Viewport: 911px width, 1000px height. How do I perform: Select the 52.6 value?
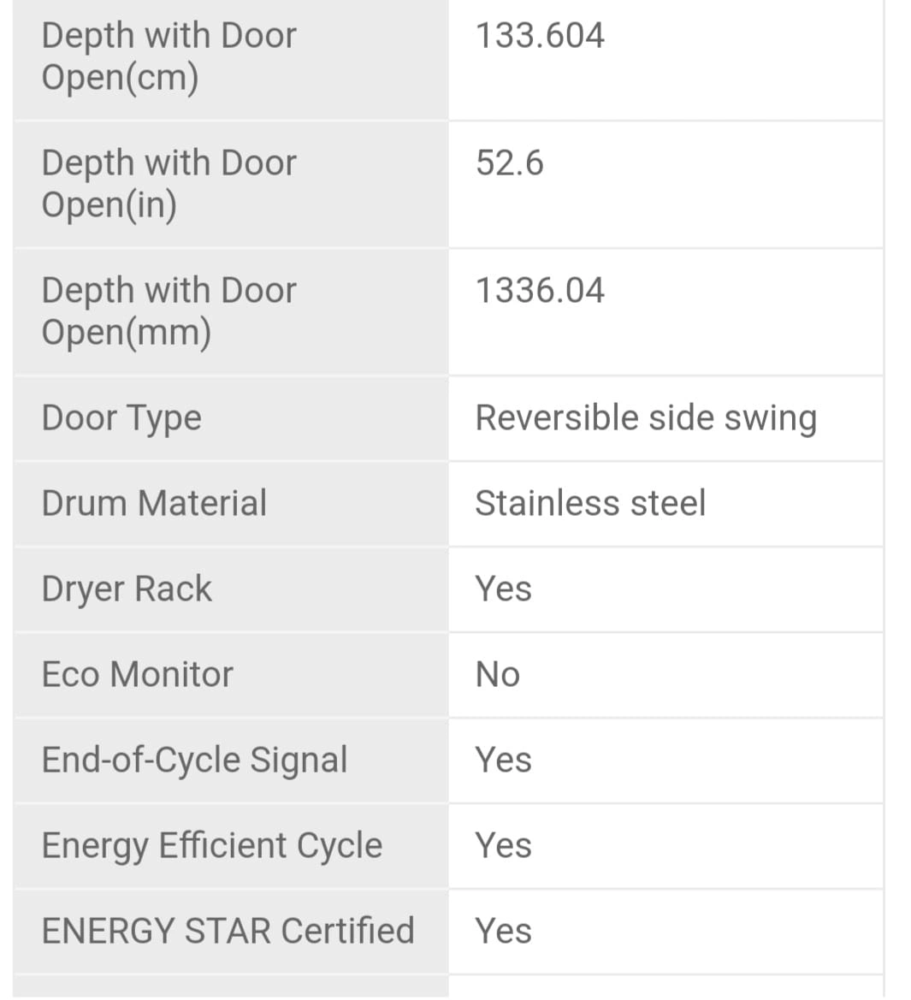(x=509, y=163)
